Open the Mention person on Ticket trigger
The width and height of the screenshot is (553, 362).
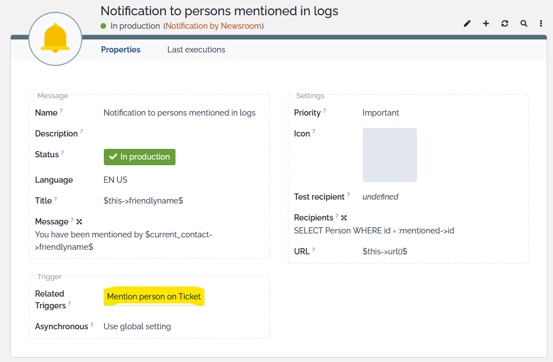pos(153,297)
